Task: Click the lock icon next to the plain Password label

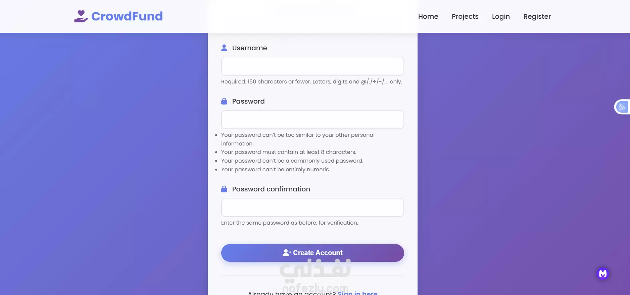Action: 224,101
